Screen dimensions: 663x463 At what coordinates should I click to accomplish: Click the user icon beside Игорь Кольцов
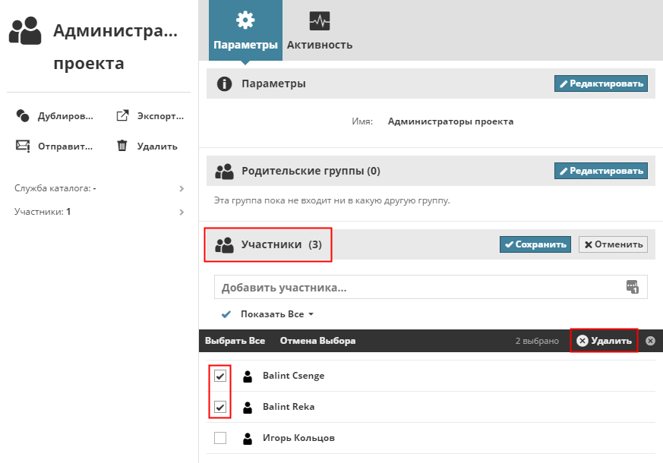click(247, 438)
